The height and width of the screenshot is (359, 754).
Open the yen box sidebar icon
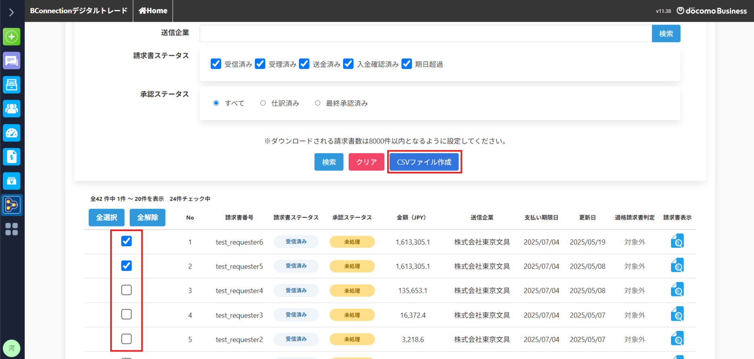point(12,181)
